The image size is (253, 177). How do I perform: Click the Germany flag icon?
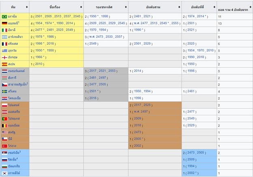coord(4,23)
